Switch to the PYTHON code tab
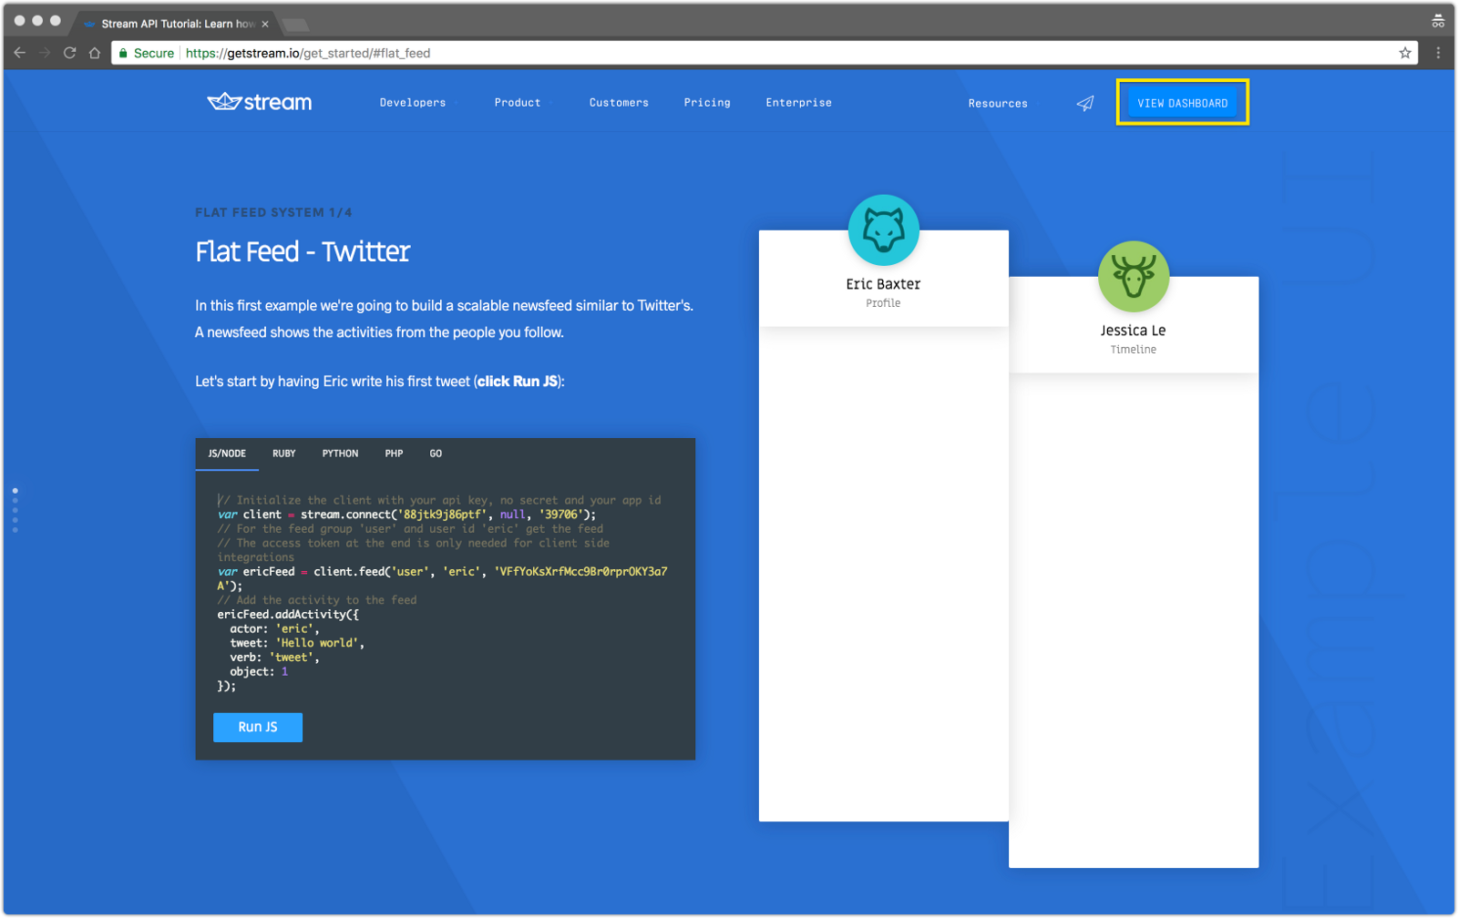Viewport: 1458px width, 918px height. [340, 454]
